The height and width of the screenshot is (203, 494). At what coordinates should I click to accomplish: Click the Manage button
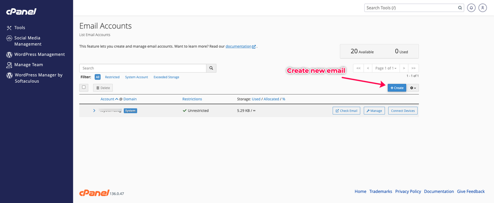point(374,111)
